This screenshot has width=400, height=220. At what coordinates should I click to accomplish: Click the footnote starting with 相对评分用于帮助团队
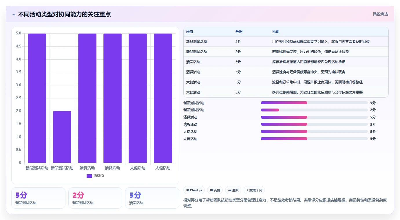(x=285, y=203)
